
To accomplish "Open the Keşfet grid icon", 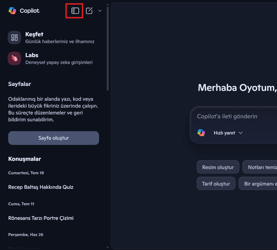I will pyautogui.click(x=14, y=38).
